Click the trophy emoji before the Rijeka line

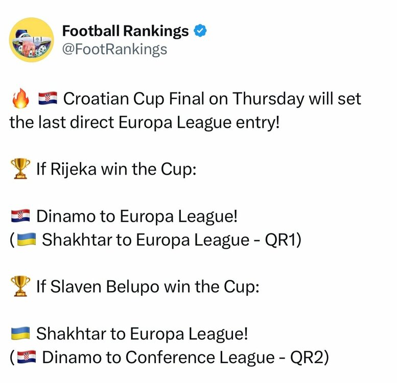point(20,170)
